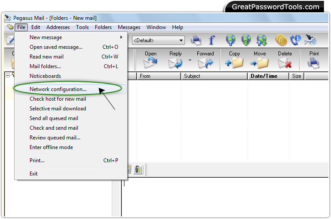This screenshot has height=219, width=331.
Task: Click the gold coins icon
Action: 281,40
